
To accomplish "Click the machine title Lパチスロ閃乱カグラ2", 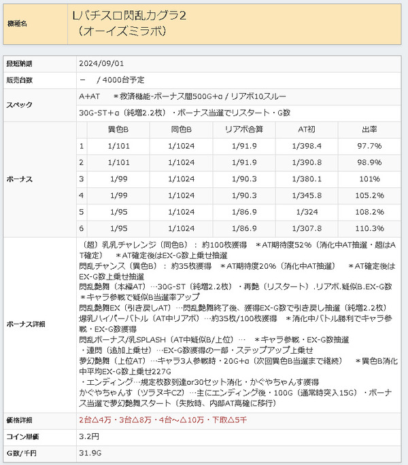I will 129,16.
